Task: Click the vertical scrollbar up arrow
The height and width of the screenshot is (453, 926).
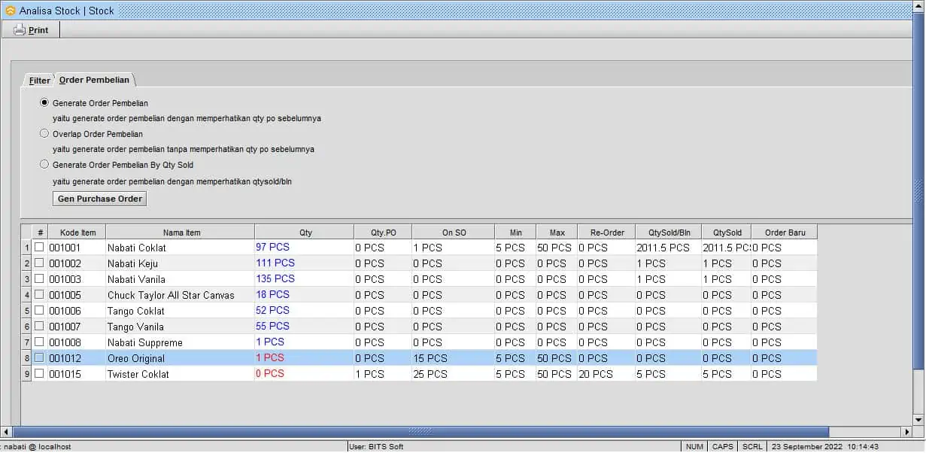Action: pos(918,5)
